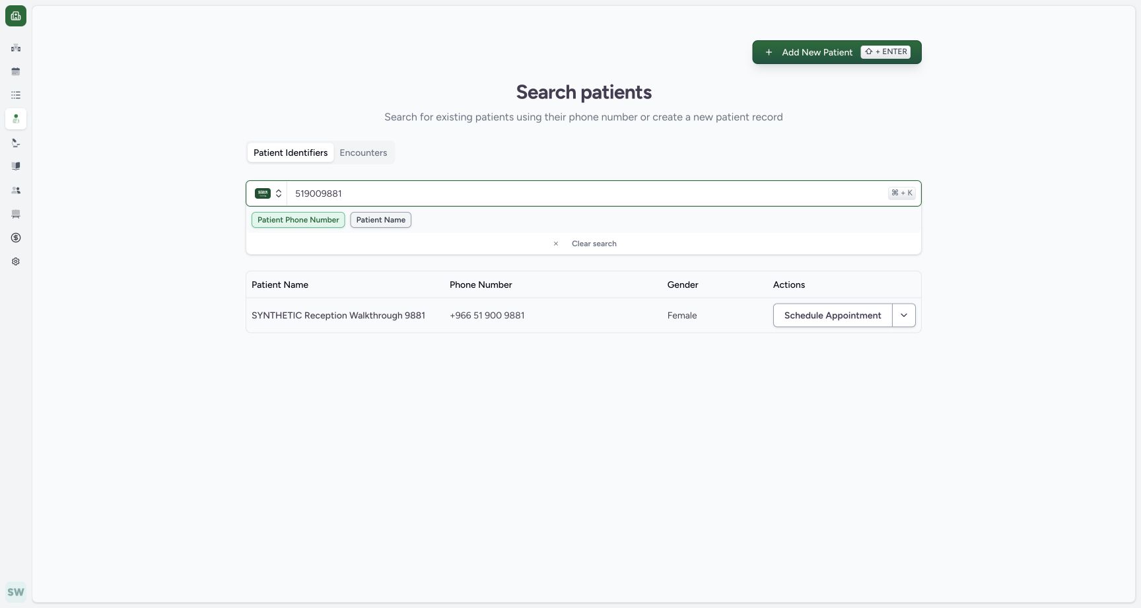Click the Gender column header
1141x608 pixels.
coord(683,285)
